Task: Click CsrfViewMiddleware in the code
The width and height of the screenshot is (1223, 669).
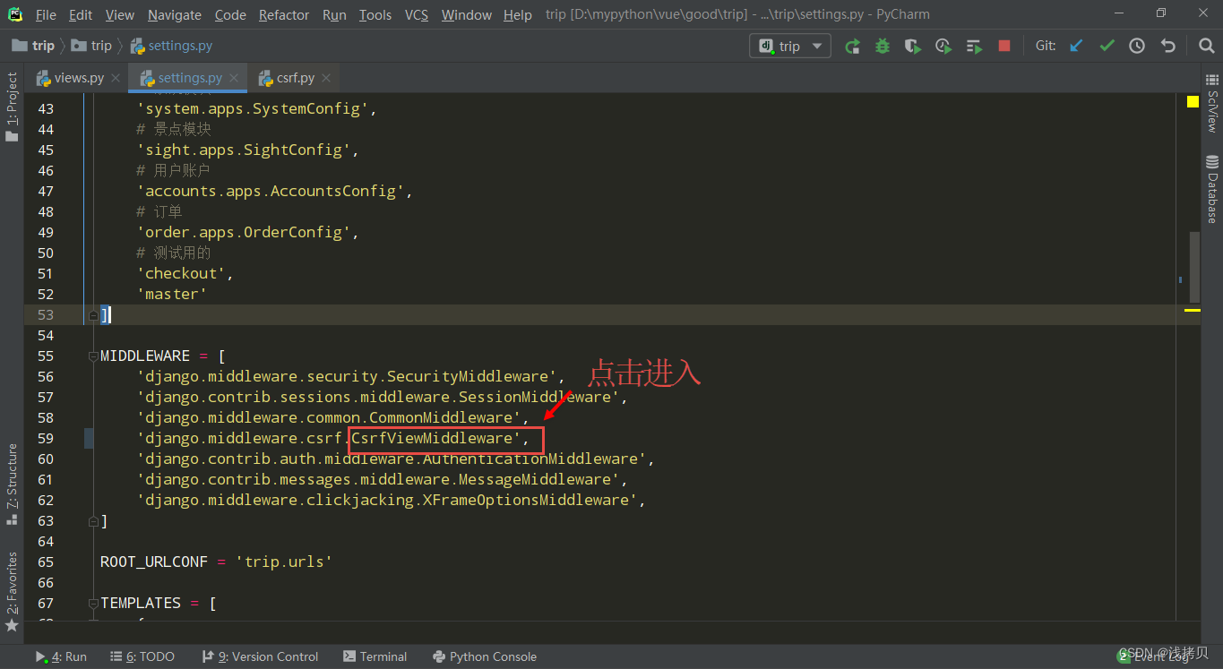Action: [432, 438]
